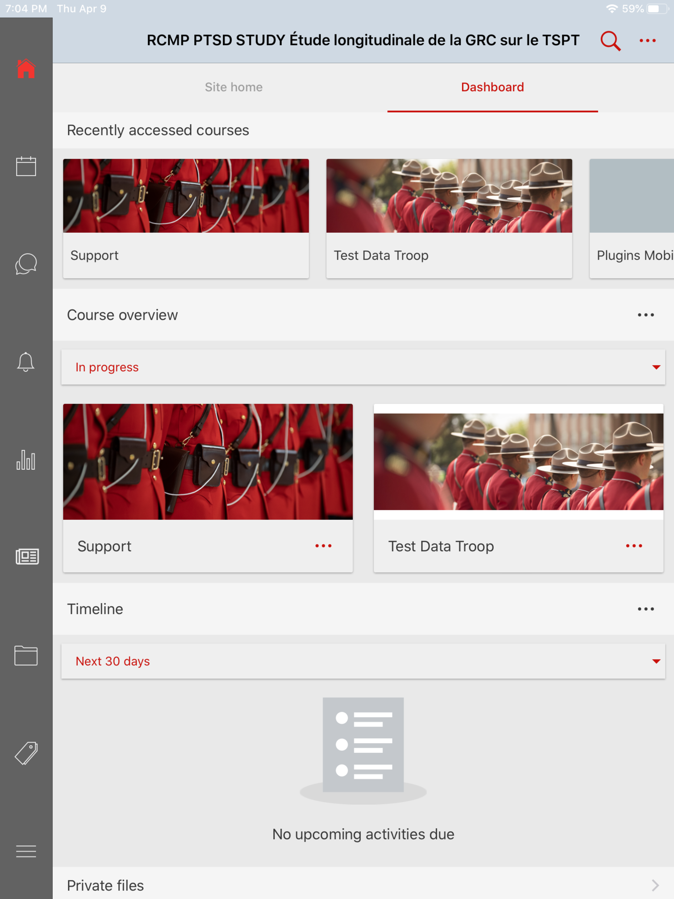Open Test Data Troop card options dots
Image resolution: width=674 pixels, height=899 pixels.
(x=634, y=546)
